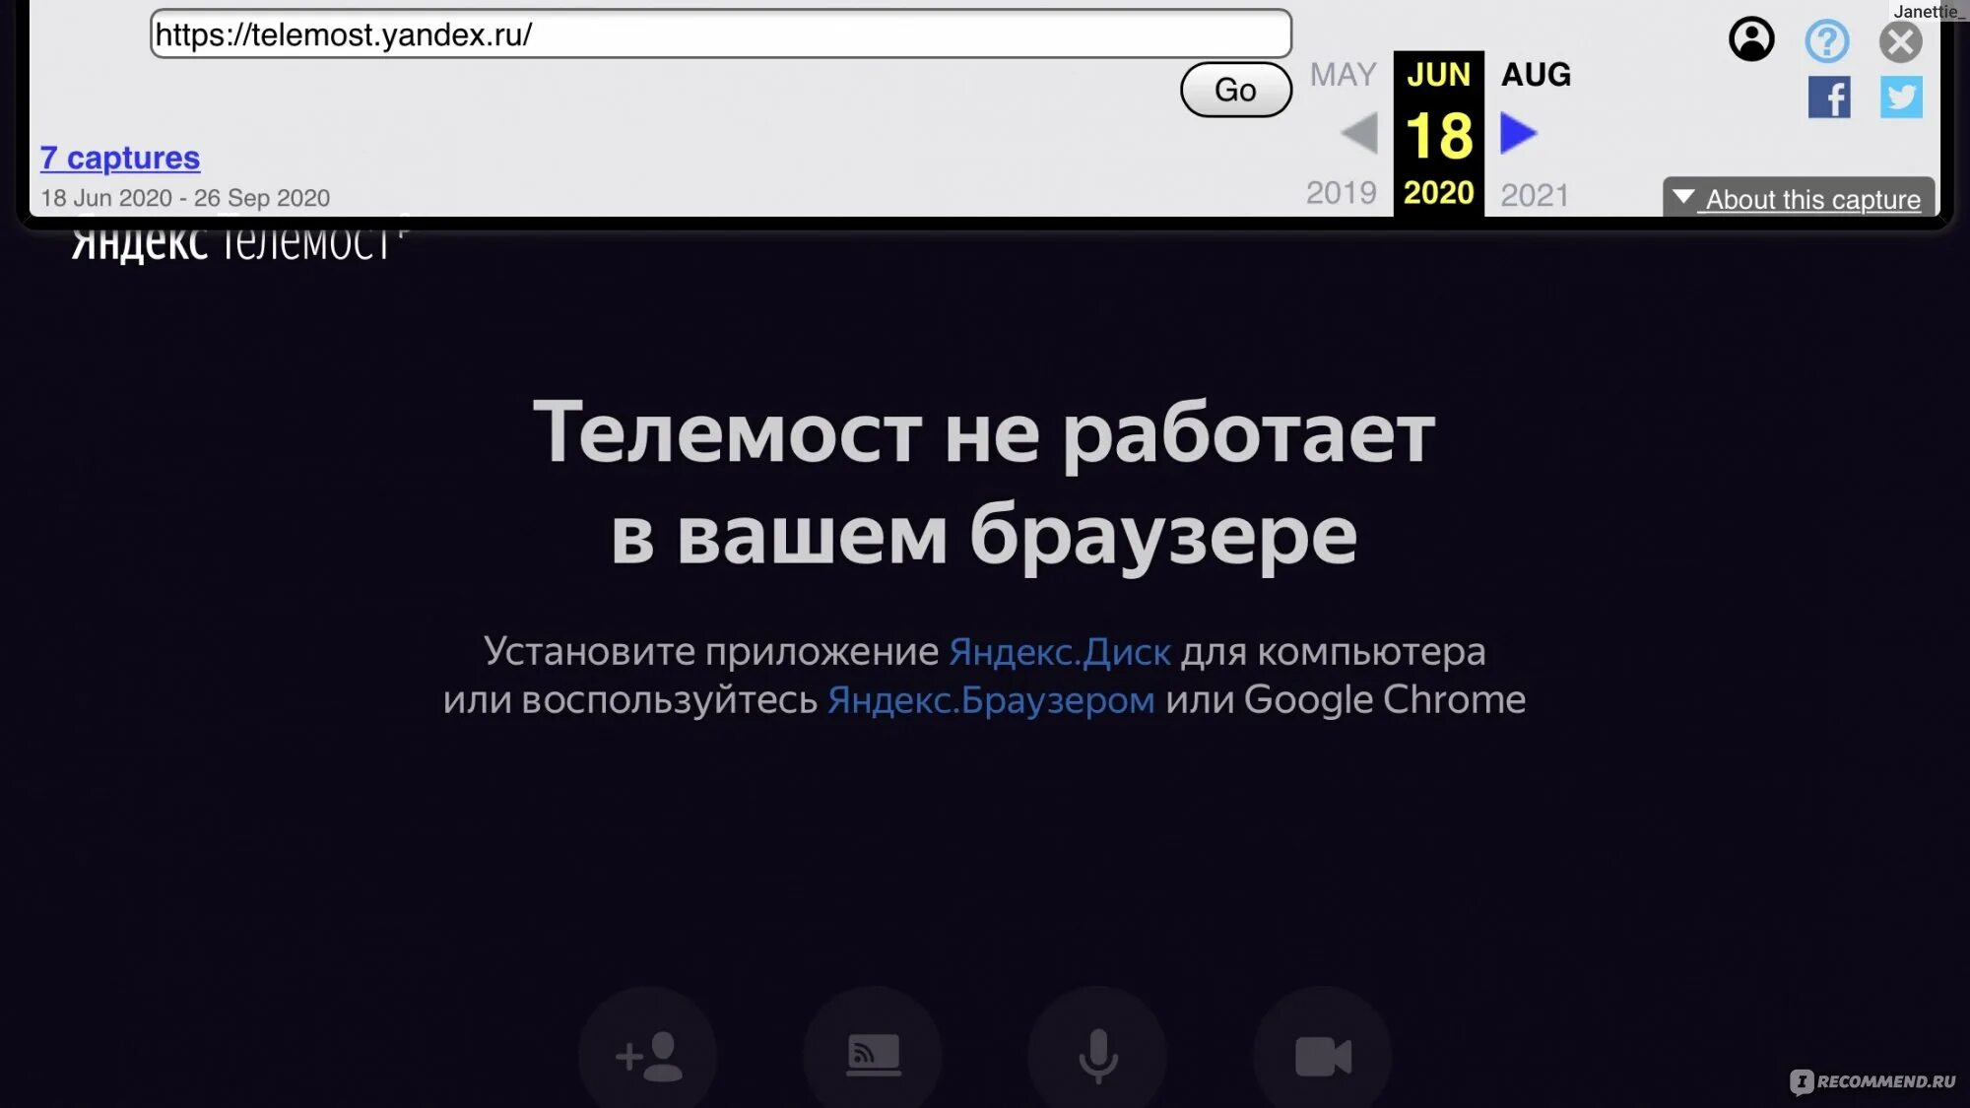Click the 2020 year toggle
Screen dimensions: 1970x1108
[x=1438, y=192]
